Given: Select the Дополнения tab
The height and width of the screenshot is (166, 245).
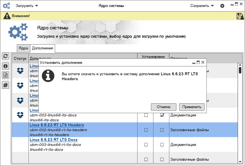Looking at the screenshot, I should point(43,48).
